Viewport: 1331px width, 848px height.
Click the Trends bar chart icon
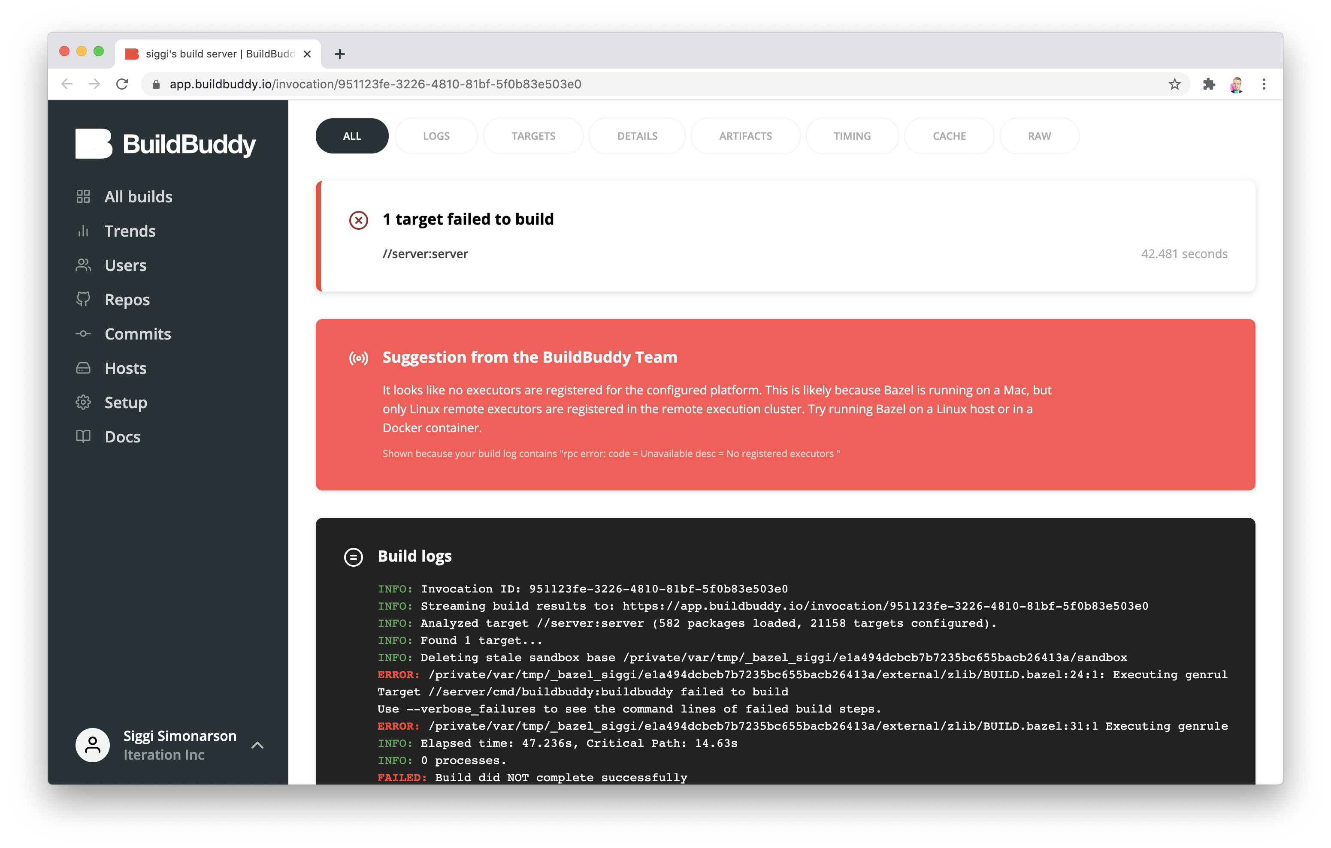click(83, 231)
